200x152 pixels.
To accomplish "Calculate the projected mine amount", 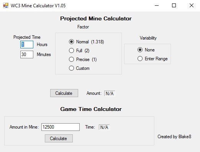I will (64, 93).
